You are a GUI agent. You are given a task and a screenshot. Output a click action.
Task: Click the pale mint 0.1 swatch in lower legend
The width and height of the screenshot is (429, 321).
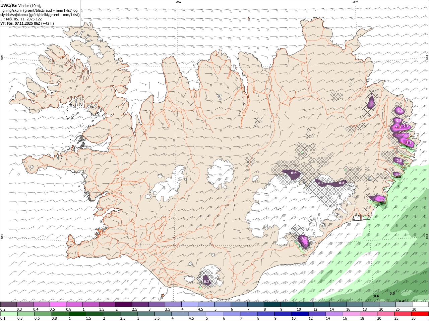tap(8, 314)
